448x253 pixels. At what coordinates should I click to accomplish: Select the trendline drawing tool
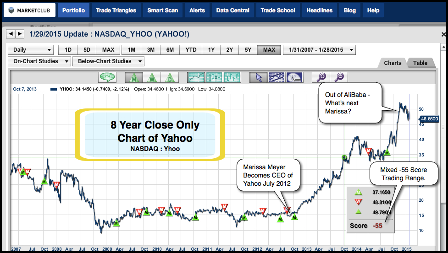click(x=277, y=77)
